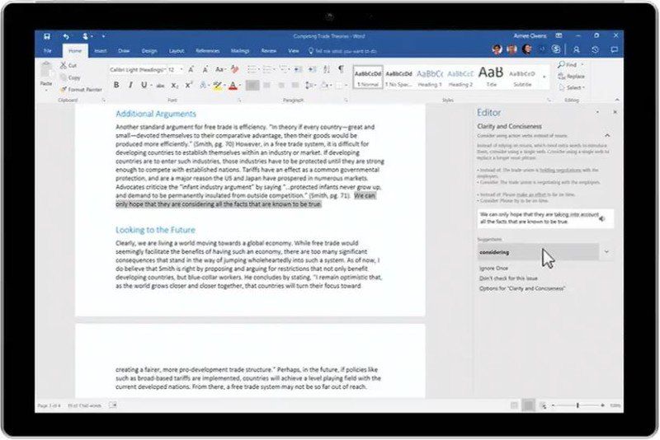This screenshot has height=440, width=660.
Task: Toggle Justify alignment button
Action: coord(295,86)
